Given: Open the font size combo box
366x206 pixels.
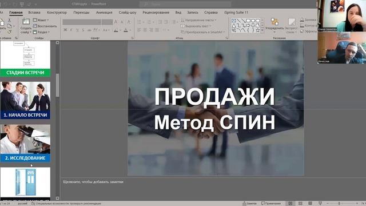Looking at the screenshot, I should tap(107, 22).
